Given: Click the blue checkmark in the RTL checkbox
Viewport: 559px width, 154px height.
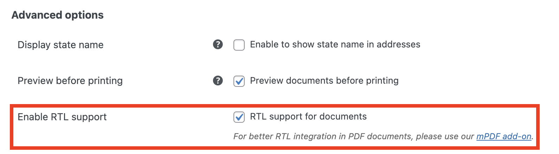Looking at the screenshot, I should pos(239,117).
